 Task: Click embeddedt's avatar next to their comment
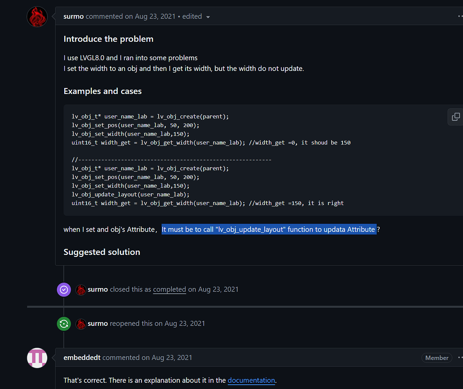point(37,358)
